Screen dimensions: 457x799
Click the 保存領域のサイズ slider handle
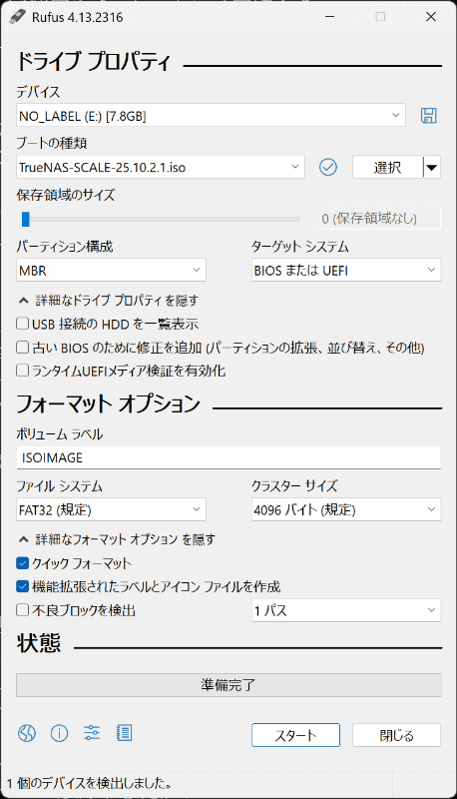pyautogui.click(x=26, y=219)
